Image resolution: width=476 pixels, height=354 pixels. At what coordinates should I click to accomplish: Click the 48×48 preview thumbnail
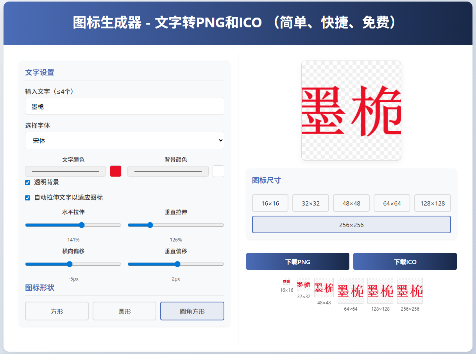pyautogui.click(x=324, y=288)
